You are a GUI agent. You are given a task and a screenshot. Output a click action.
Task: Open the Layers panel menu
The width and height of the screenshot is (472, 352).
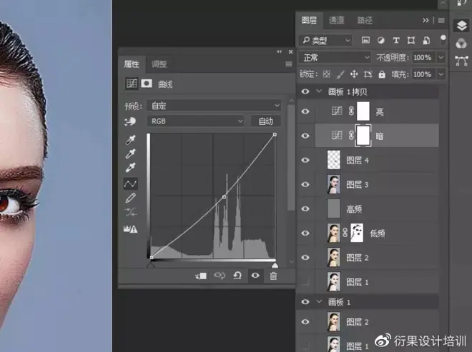[441, 21]
